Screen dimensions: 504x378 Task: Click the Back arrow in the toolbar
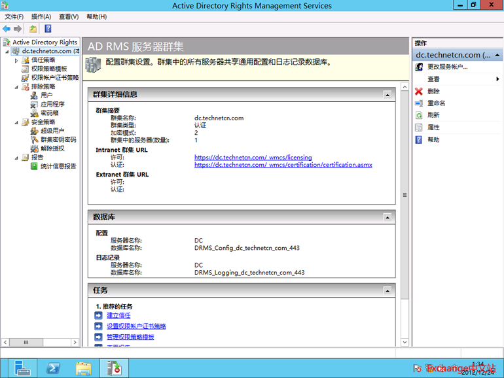7,29
